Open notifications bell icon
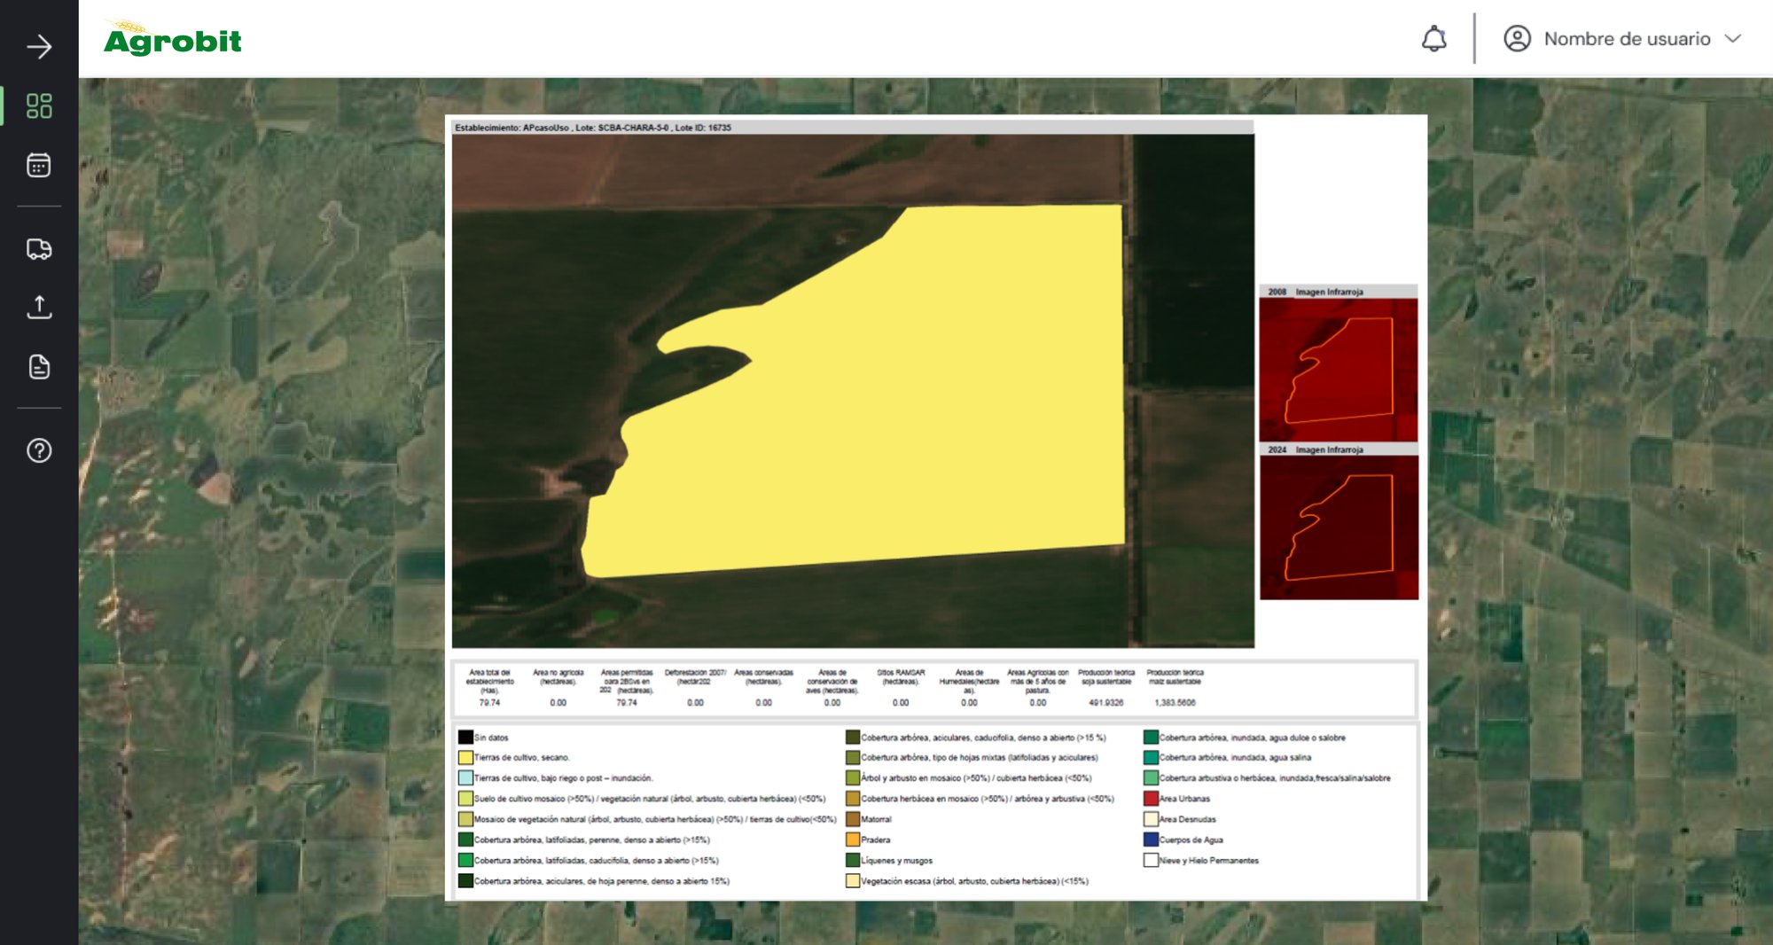Screen dimensions: 1773x945 1433,39
